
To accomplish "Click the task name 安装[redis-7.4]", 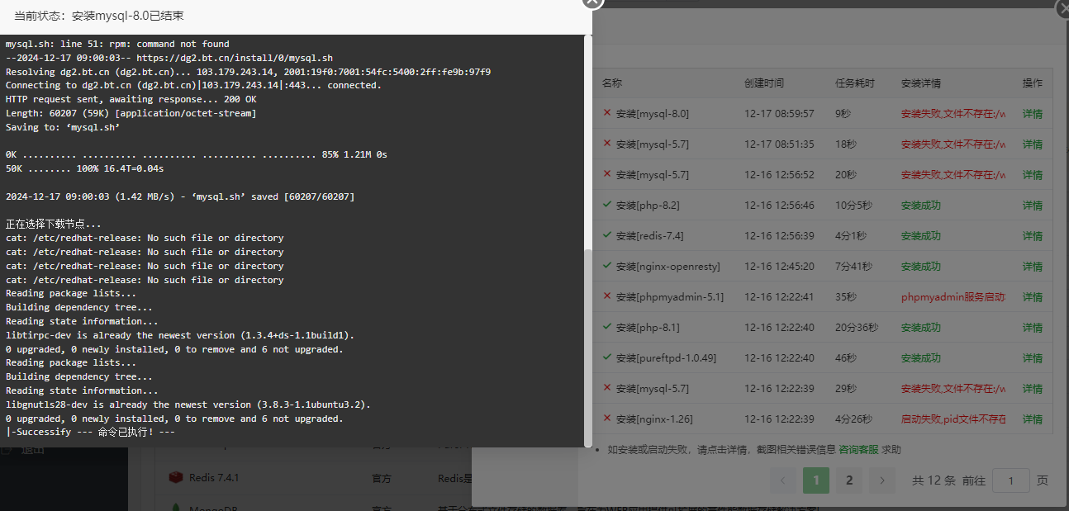I will [650, 236].
